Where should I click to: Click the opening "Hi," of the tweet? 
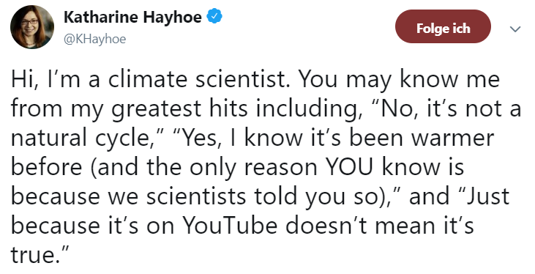[23, 79]
